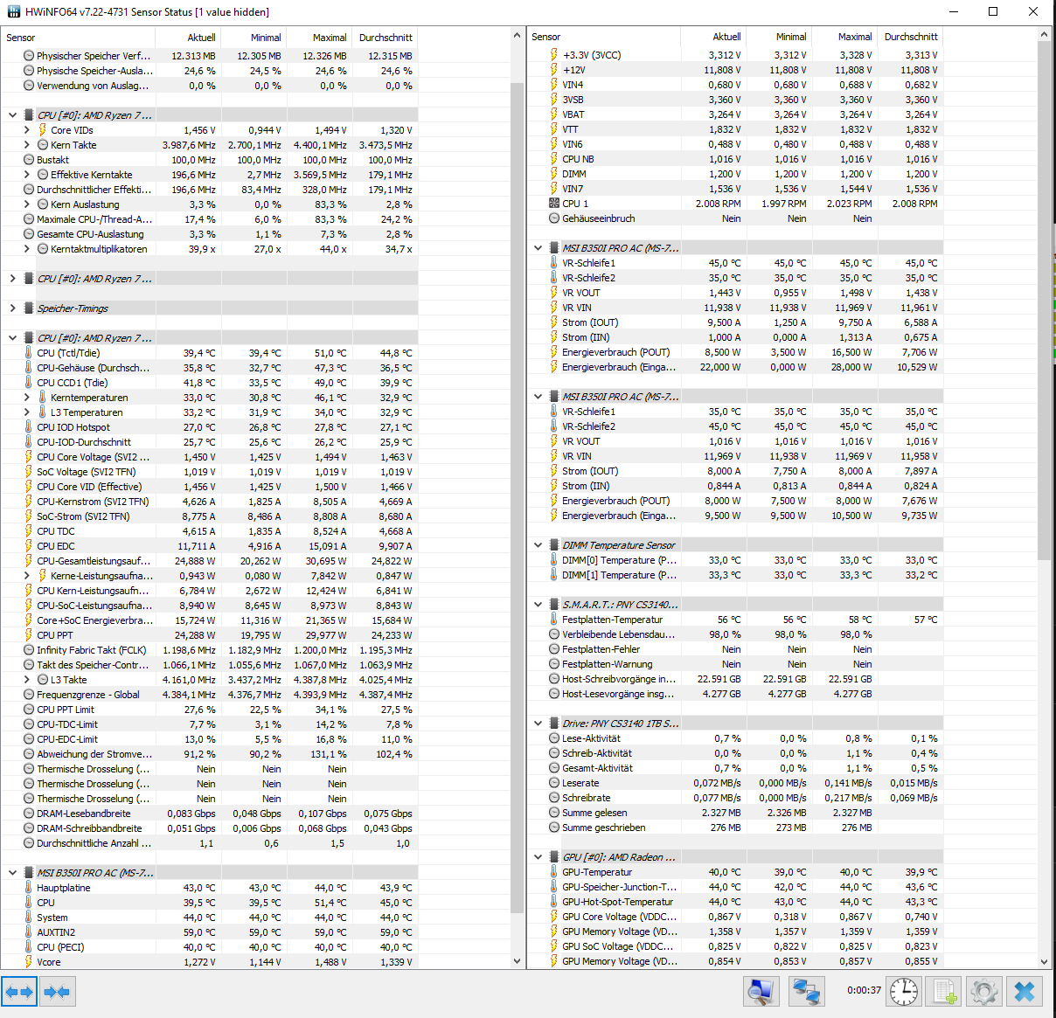The width and height of the screenshot is (1056, 1018).
Task: Expand the Effektive Kerntakte row
Action: [26, 175]
